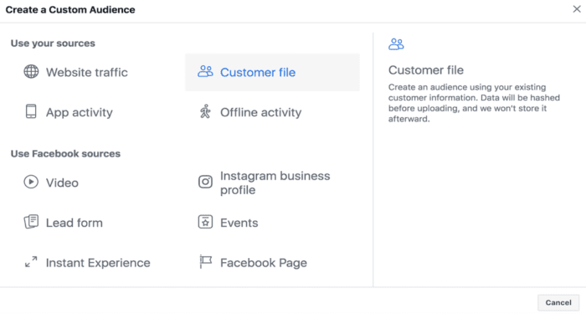Click the play icon beside Video
This screenshot has height=314, width=586.
31,182
